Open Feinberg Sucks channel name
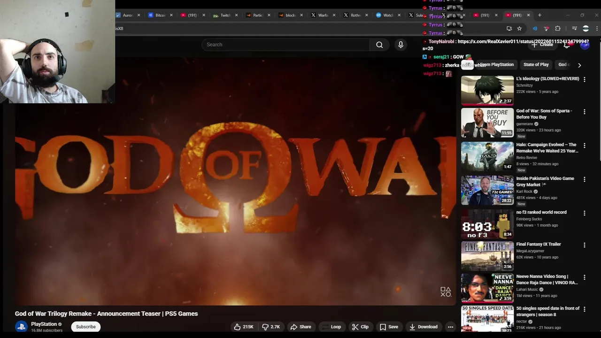 pyautogui.click(x=529, y=219)
